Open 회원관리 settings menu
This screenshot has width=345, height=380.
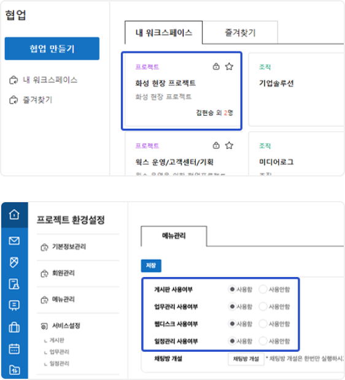tap(64, 273)
